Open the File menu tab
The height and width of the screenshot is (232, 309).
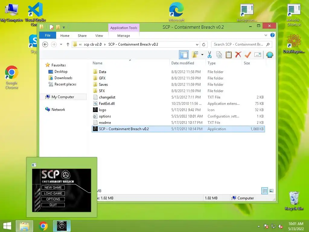coord(48,35)
